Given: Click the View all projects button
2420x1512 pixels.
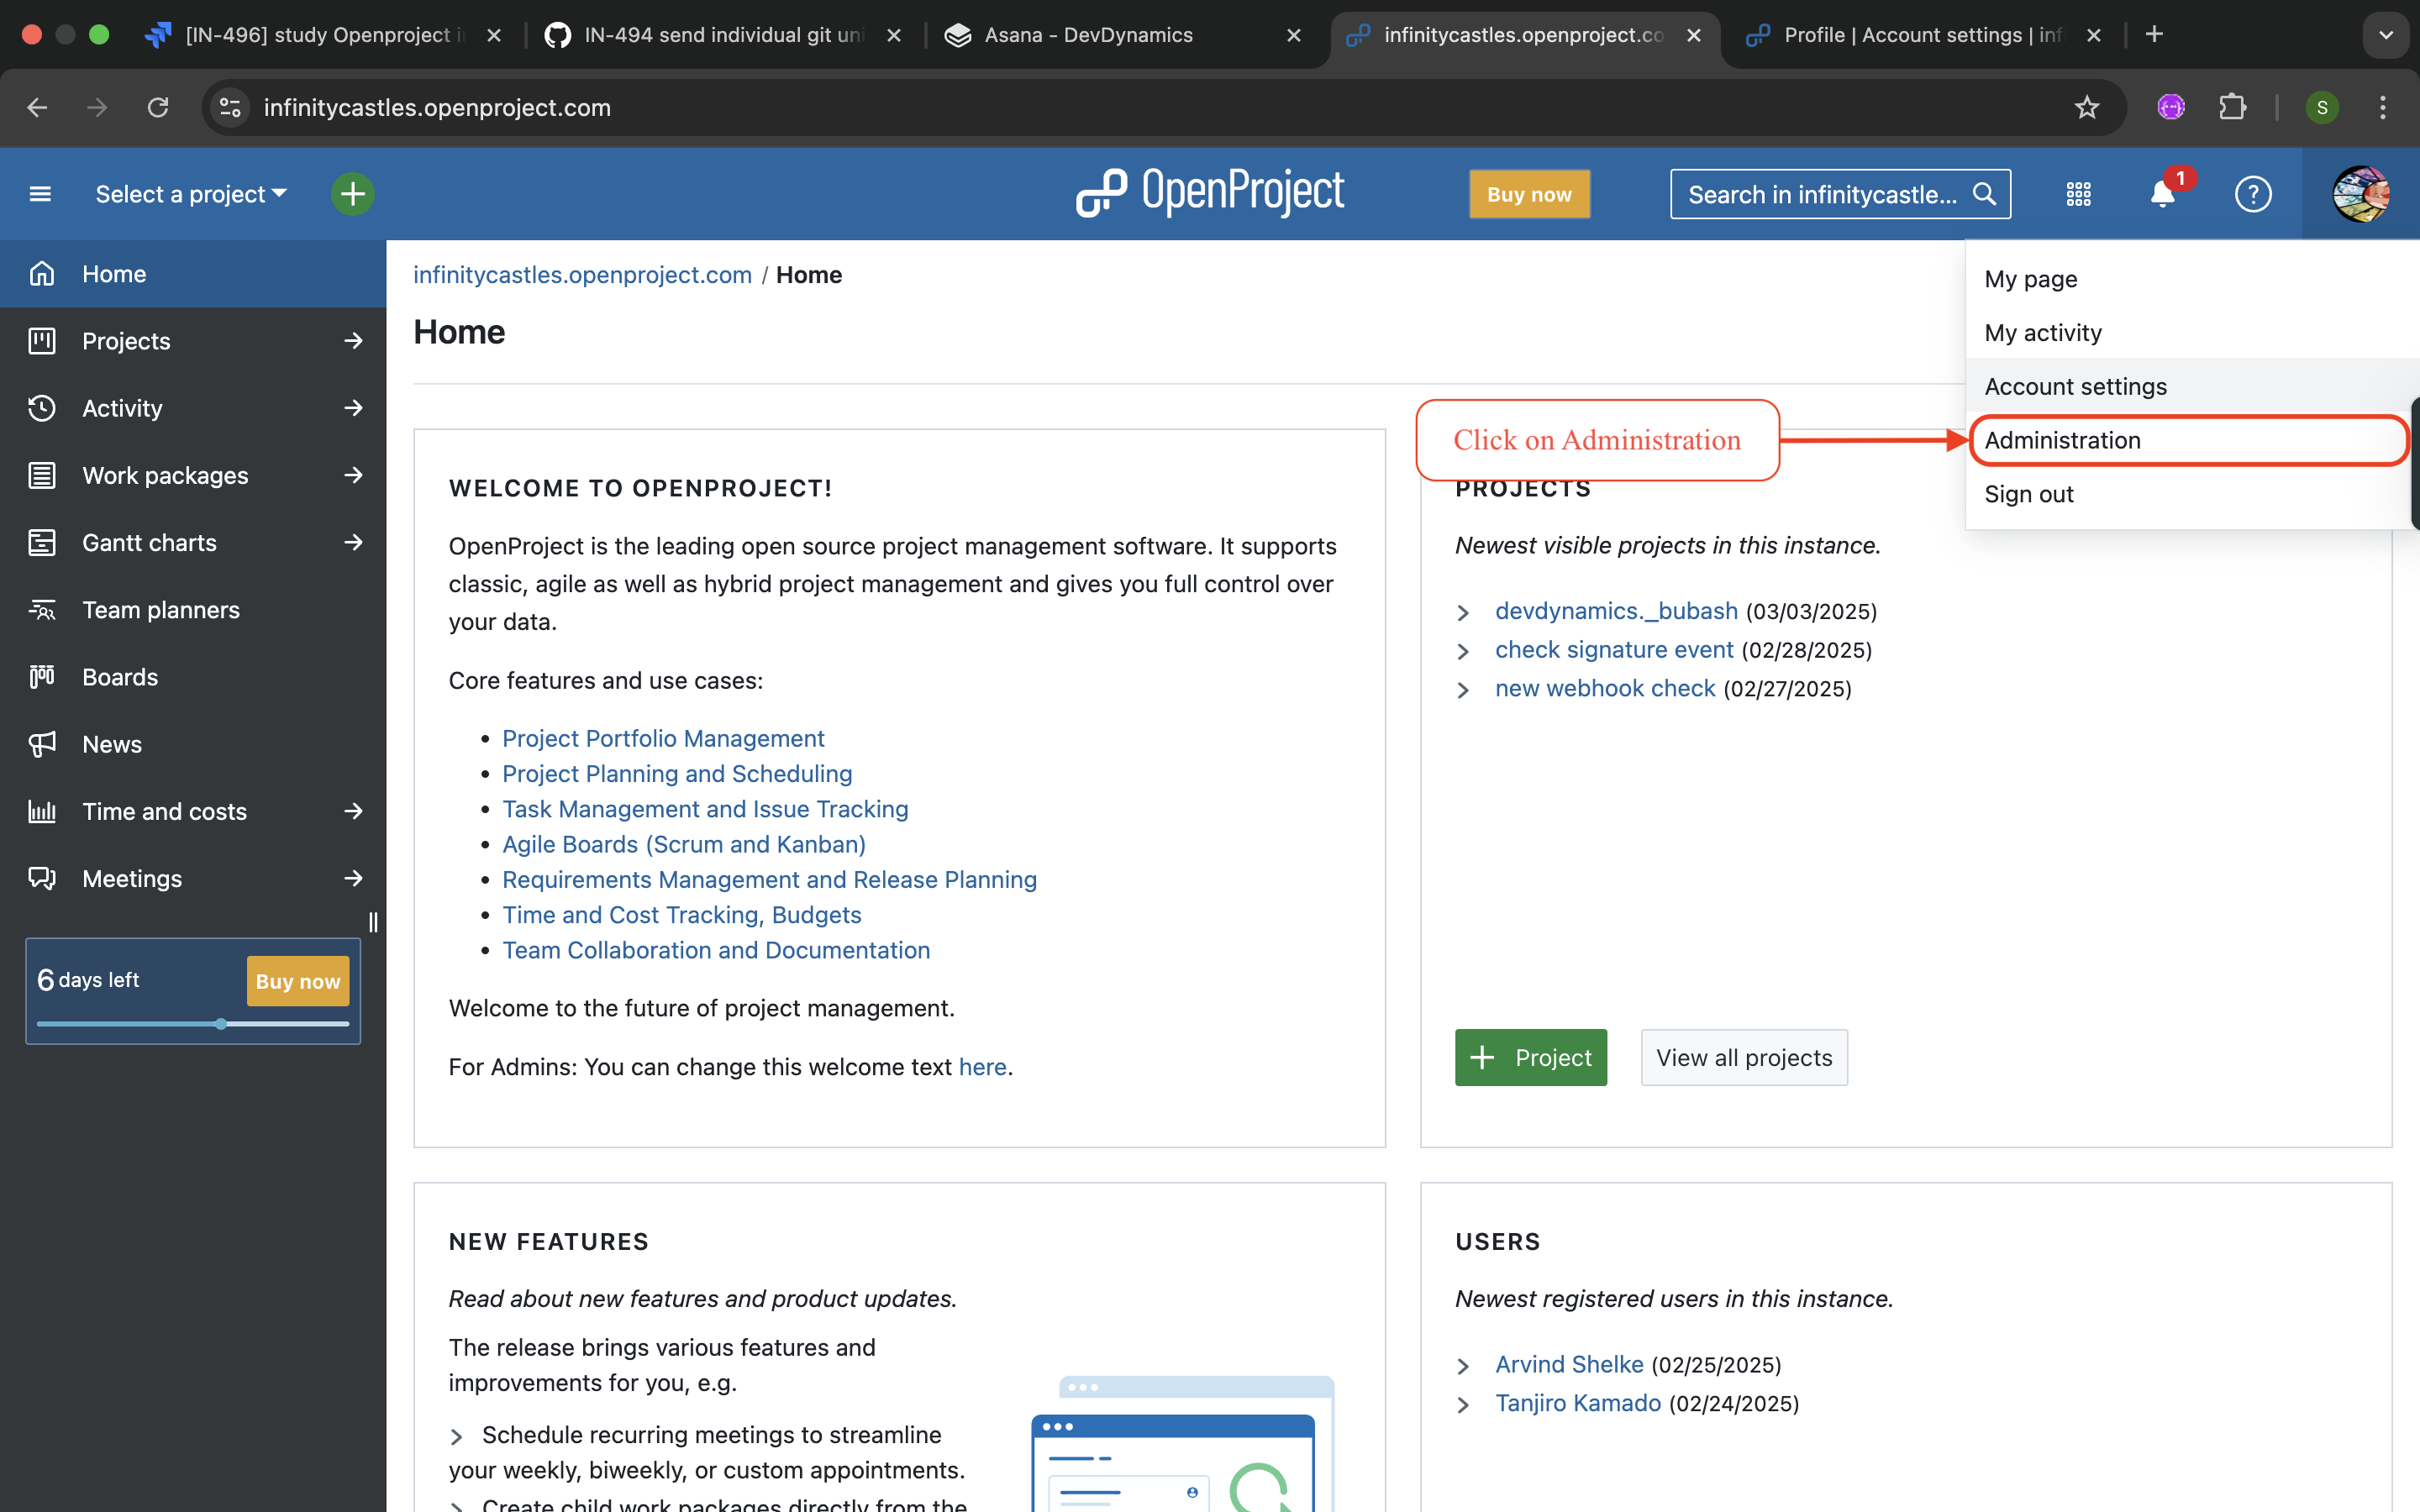Looking at the screenshot, I should [1743, 1057].
